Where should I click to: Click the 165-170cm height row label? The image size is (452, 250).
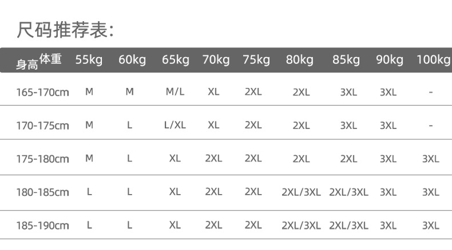pyautogui.click(x=42, y=92)
